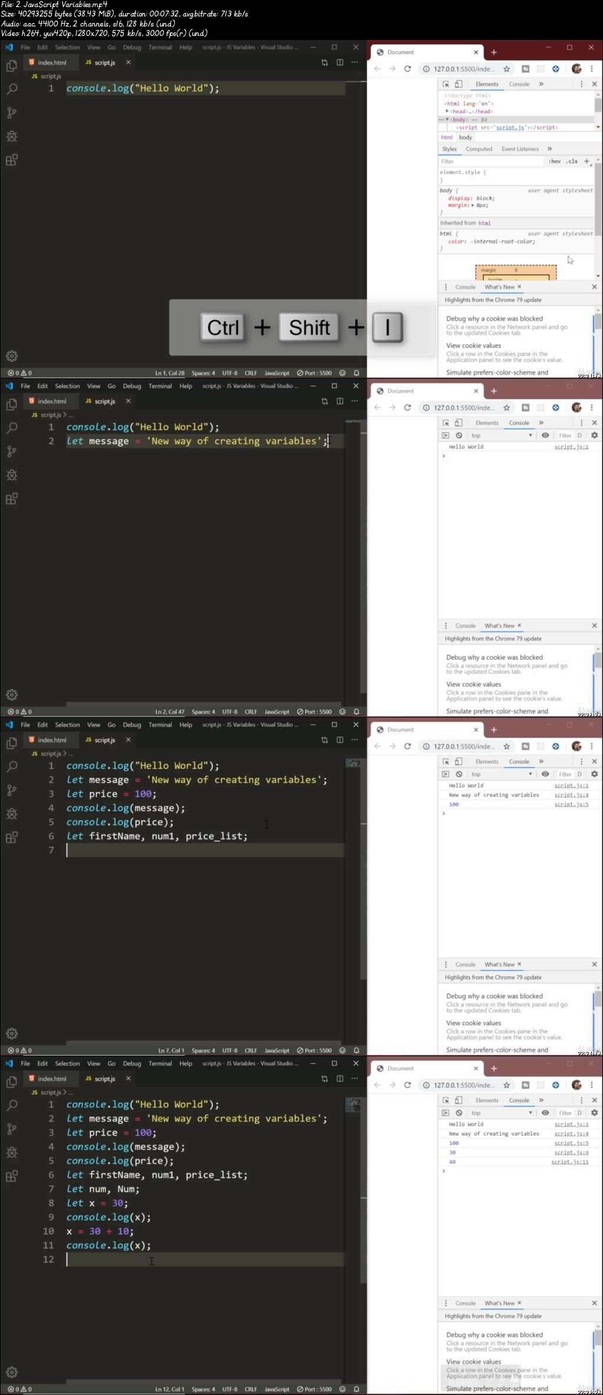
Task: Click browser Back arrow in two-line code frame
Action: pyautogui.click(x=377, y=408)
